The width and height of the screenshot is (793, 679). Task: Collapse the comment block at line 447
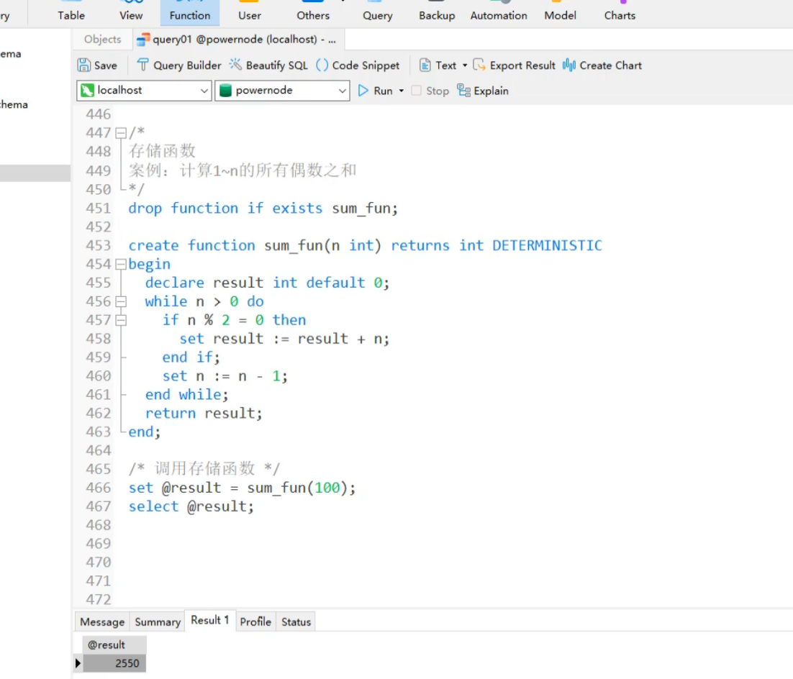coord(121,133)
